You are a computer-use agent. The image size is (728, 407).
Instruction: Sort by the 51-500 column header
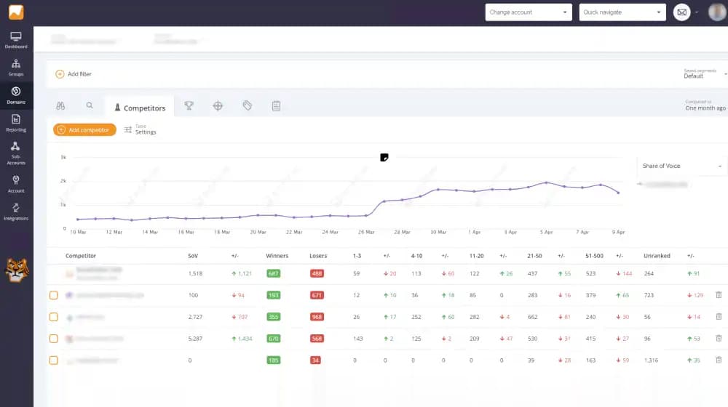point(594,256)
